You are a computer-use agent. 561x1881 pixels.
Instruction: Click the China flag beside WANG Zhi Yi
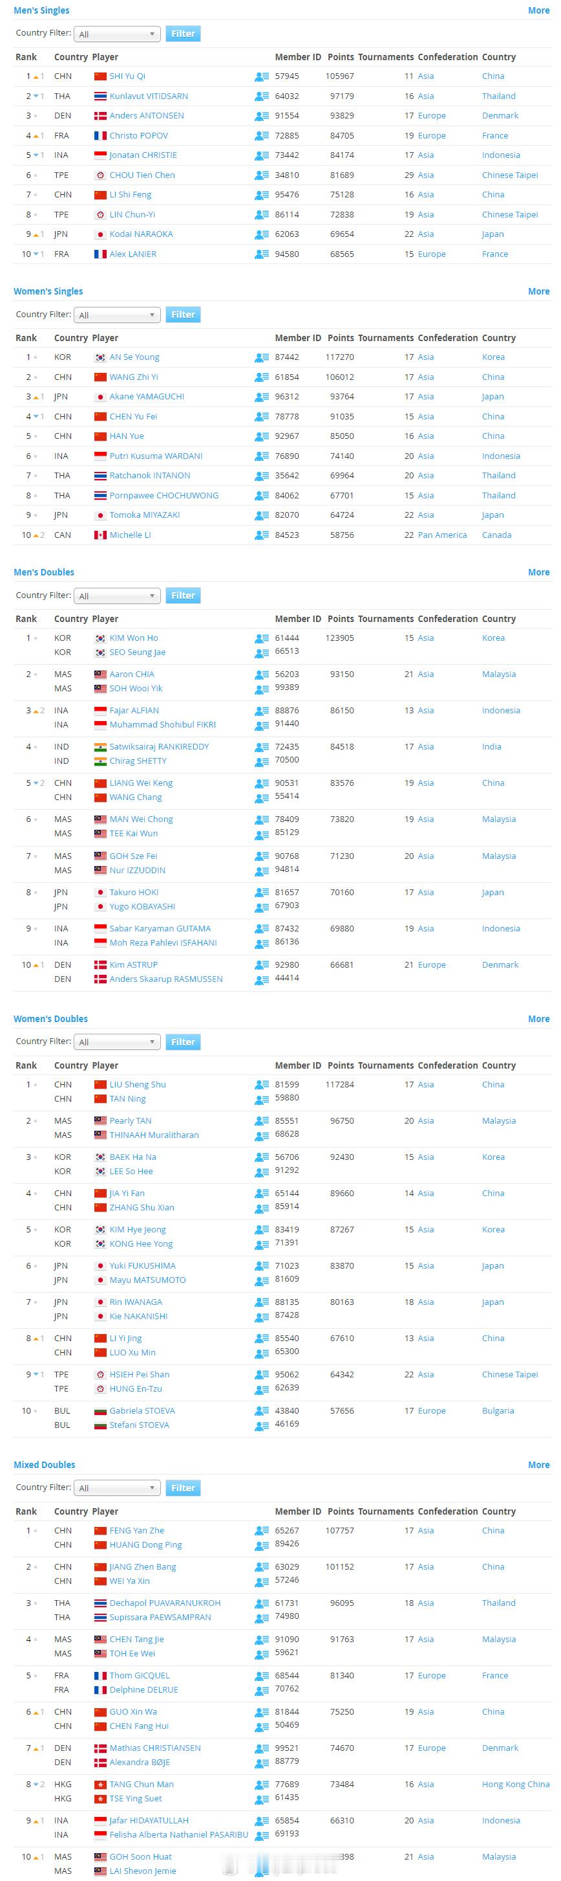100,377
